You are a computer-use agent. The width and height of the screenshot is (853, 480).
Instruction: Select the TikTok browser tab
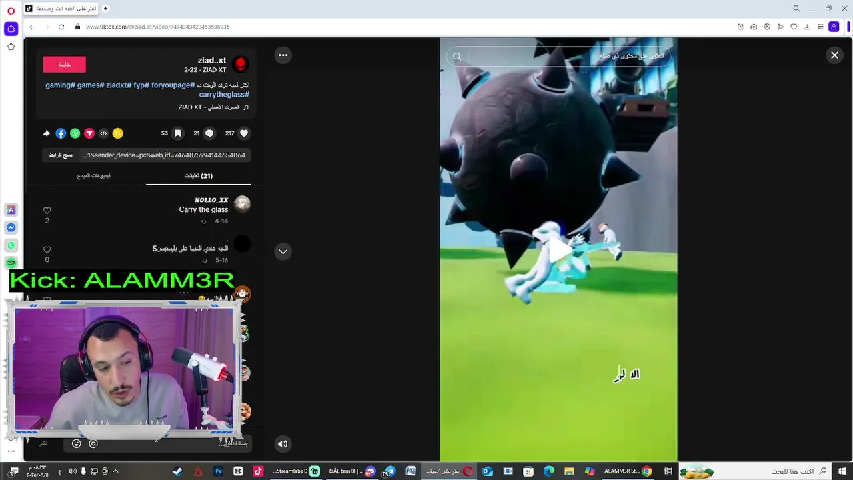coord(61,9)
